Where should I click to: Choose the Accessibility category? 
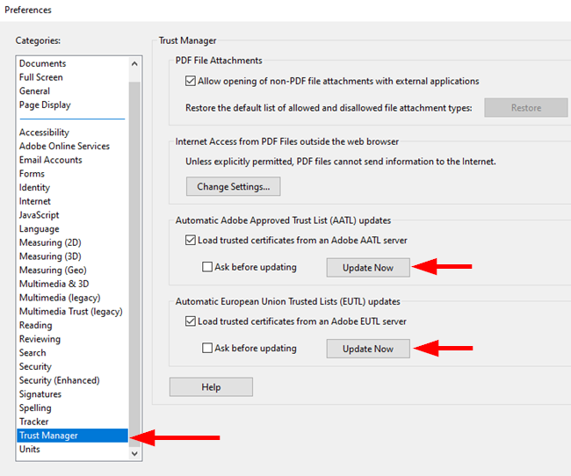click(x=44, y=133)
